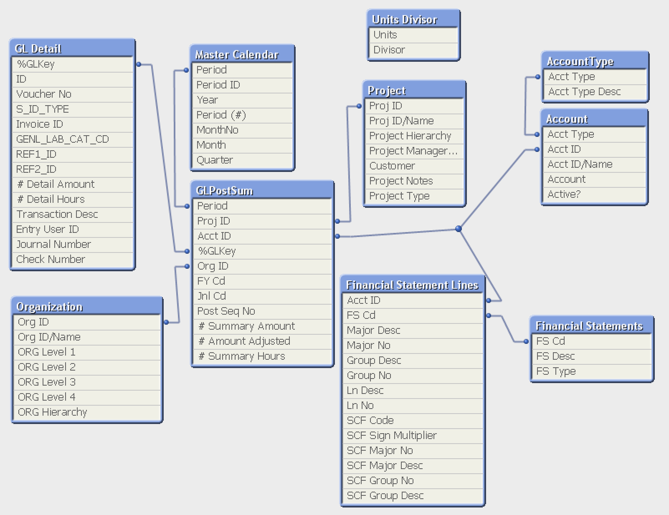Select the Account table header
The width and height of the screenshot is (669, 515).
click(x=595, y=119)
